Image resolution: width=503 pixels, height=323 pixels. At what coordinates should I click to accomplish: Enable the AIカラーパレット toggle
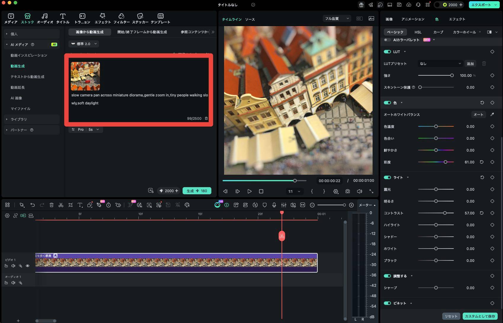pos(387,40)
